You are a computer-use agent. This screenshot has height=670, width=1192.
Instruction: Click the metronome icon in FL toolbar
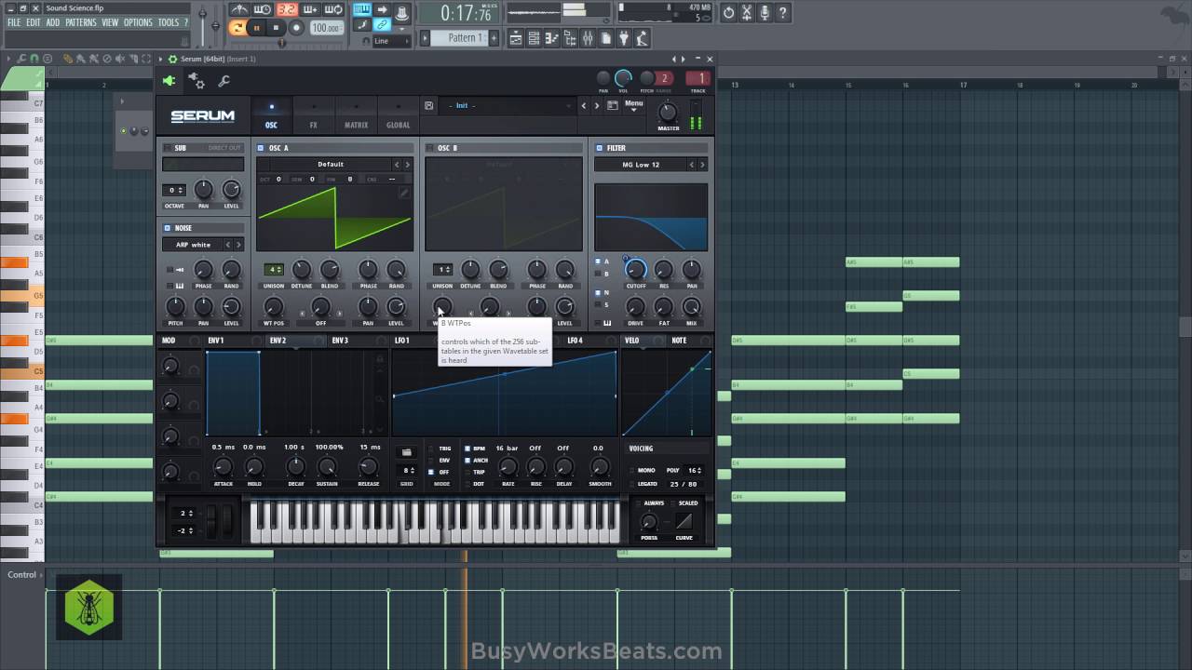coord(240,10)
